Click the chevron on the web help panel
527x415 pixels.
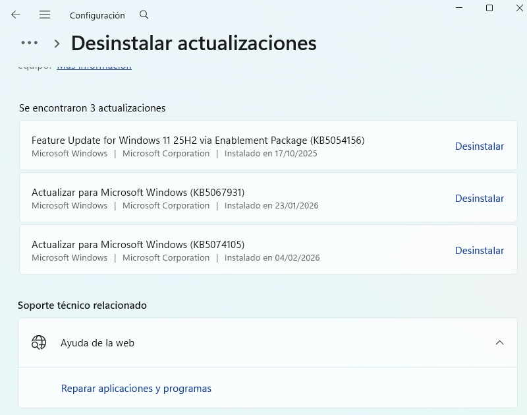pyautogui.click(x=499, y=342)
